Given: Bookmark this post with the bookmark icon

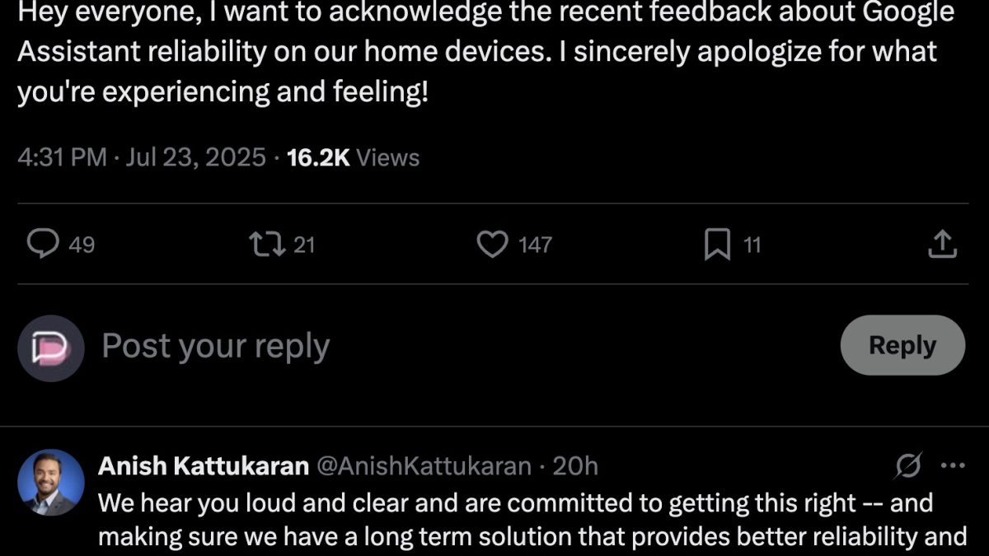Looking at the screenshot, I should pos(717,244).
